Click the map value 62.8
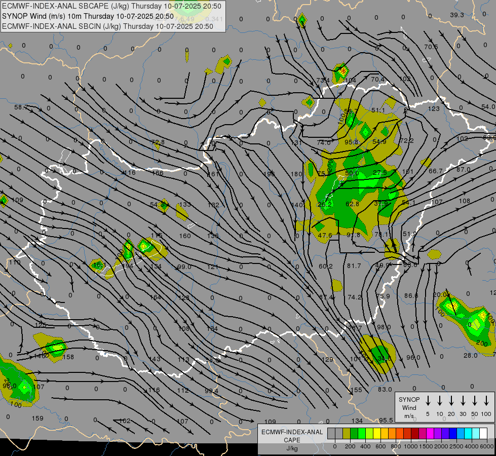This screenshot has height=456, width=496. click(352, 204)
